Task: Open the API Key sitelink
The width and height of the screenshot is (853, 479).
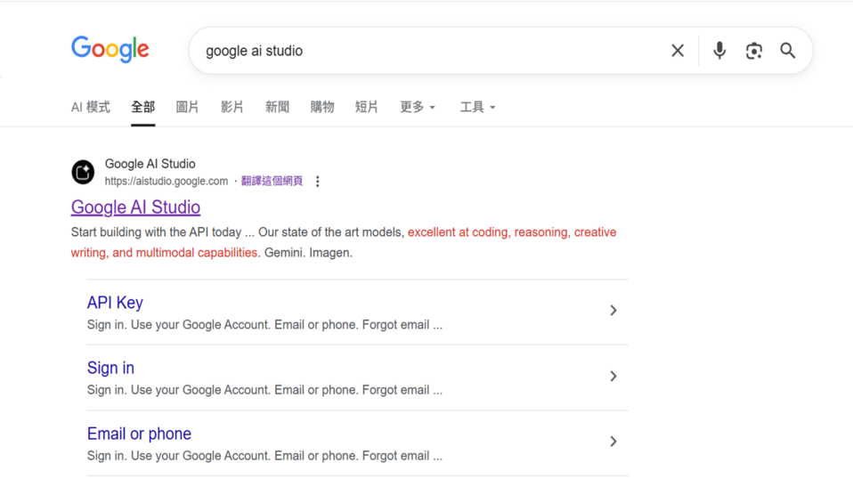Action: pos(115,303)
